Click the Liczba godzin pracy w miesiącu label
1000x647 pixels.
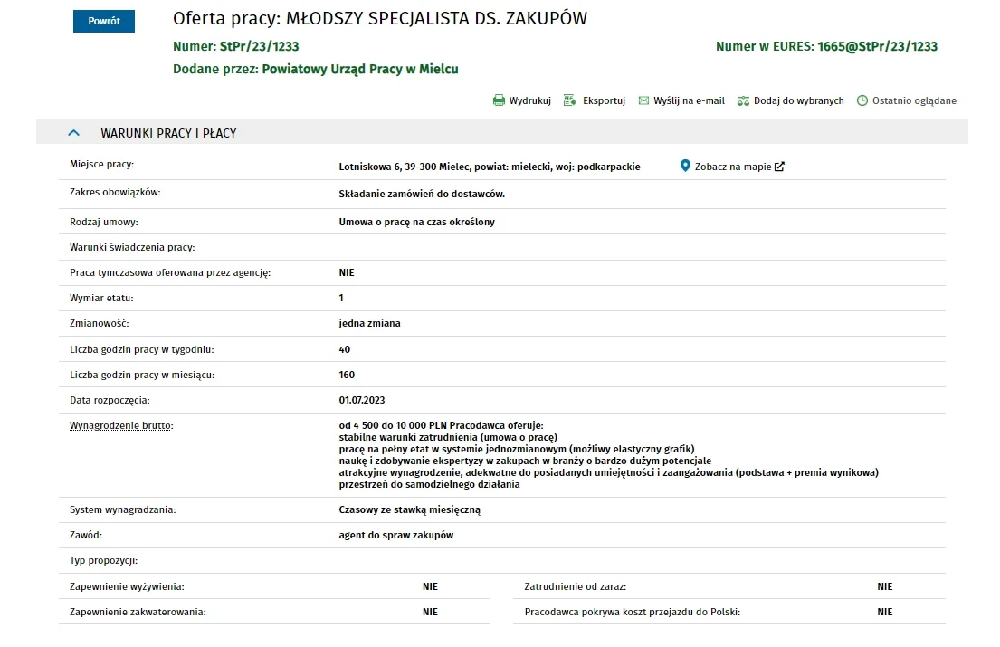(141, 375)
